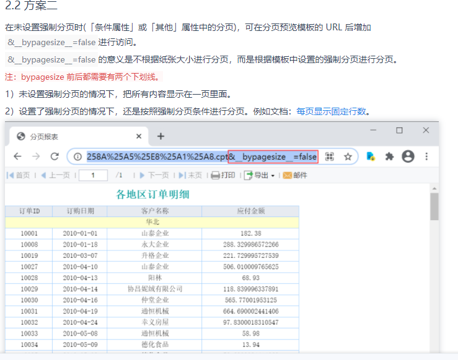Screen dimensions: 458x360
Task: Click customer 升格企业 cell
Action: (154, 255)
